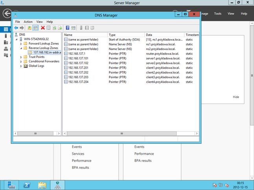Click the red Delete icon in toolbar

coord(43,28)
